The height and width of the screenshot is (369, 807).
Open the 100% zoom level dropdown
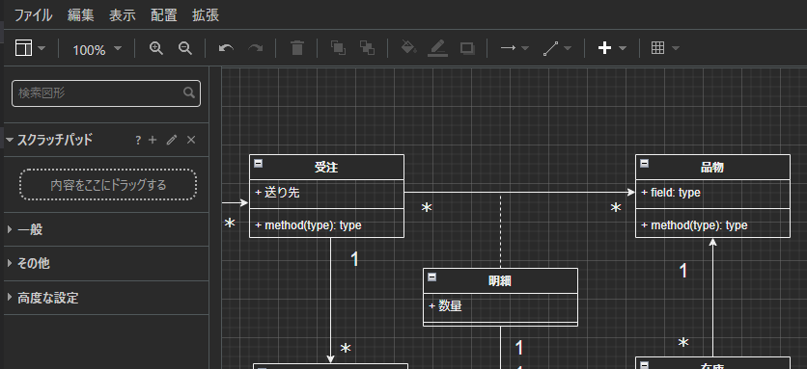point(97,49)
